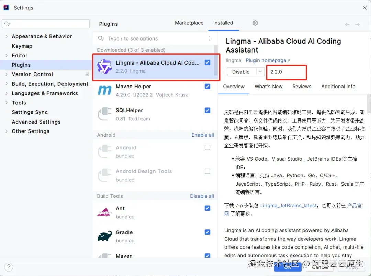The height and width of the screenshot is (276, 371).
Task: Open the Overview tab
Action: pos(234,87)
